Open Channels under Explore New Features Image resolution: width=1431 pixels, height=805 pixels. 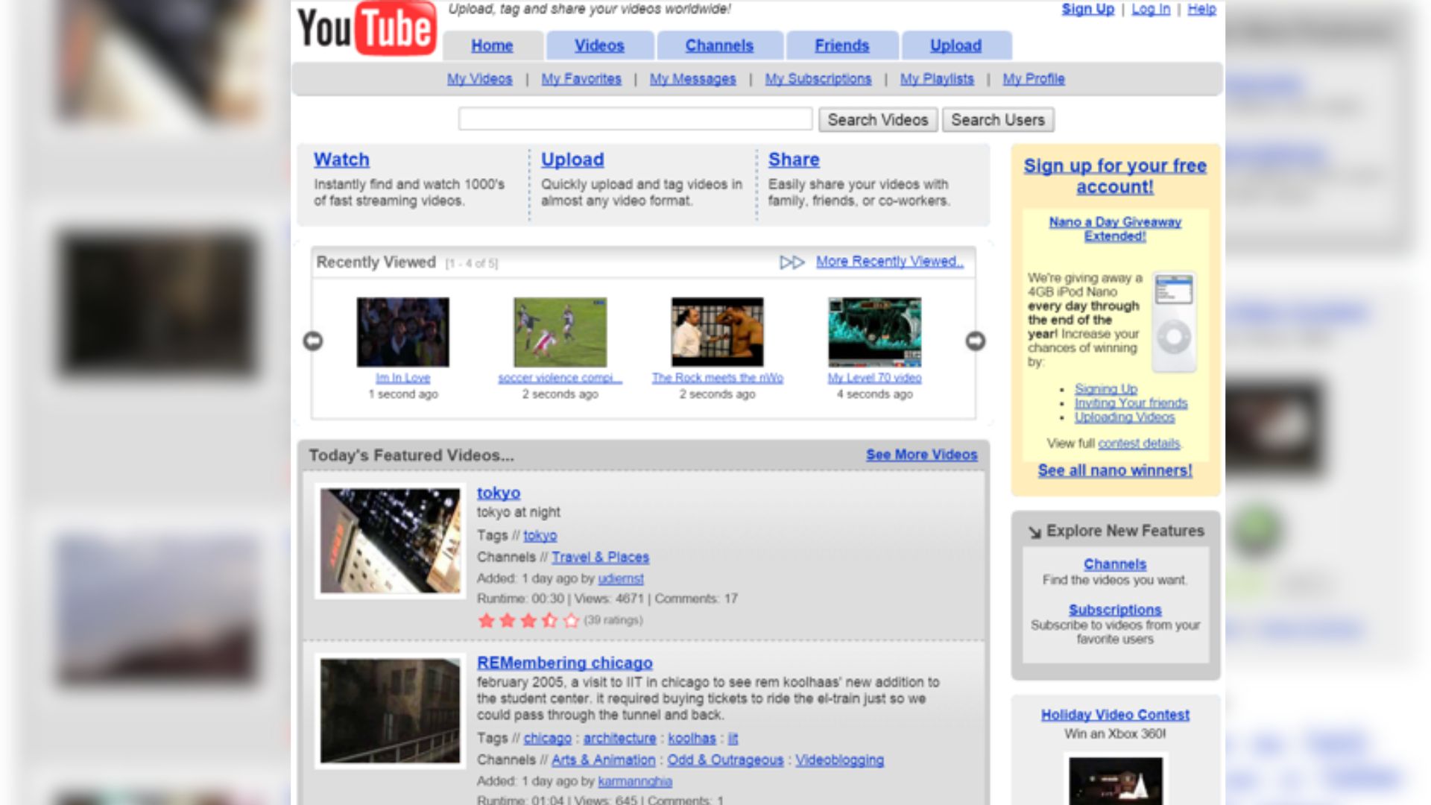tap(1115, 564)
